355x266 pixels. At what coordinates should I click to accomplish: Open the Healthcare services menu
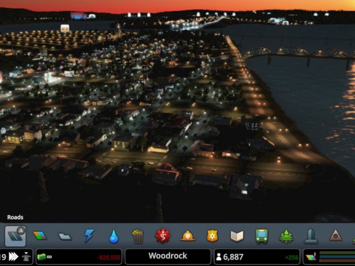coord(163,236)
